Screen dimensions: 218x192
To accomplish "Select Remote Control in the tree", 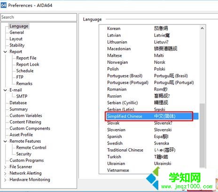I will [x=31, y=147].
